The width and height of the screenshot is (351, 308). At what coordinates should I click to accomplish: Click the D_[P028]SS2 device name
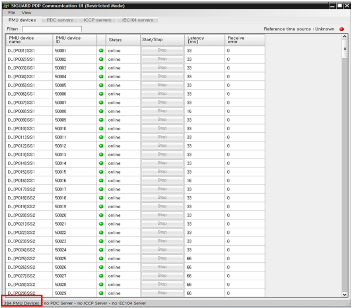pyautogui.click(x=21, y=284)
